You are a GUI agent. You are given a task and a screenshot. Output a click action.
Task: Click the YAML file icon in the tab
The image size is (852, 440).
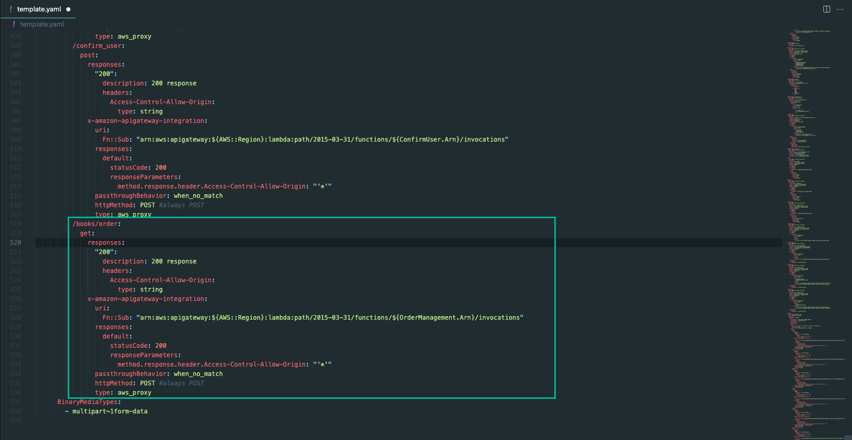10,9
